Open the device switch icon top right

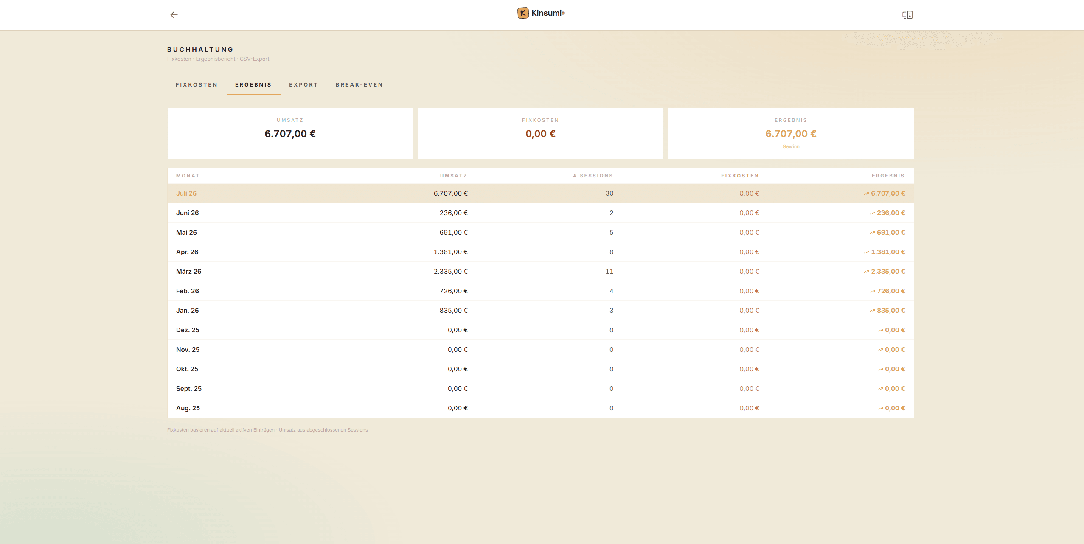[x=907, y=15]
